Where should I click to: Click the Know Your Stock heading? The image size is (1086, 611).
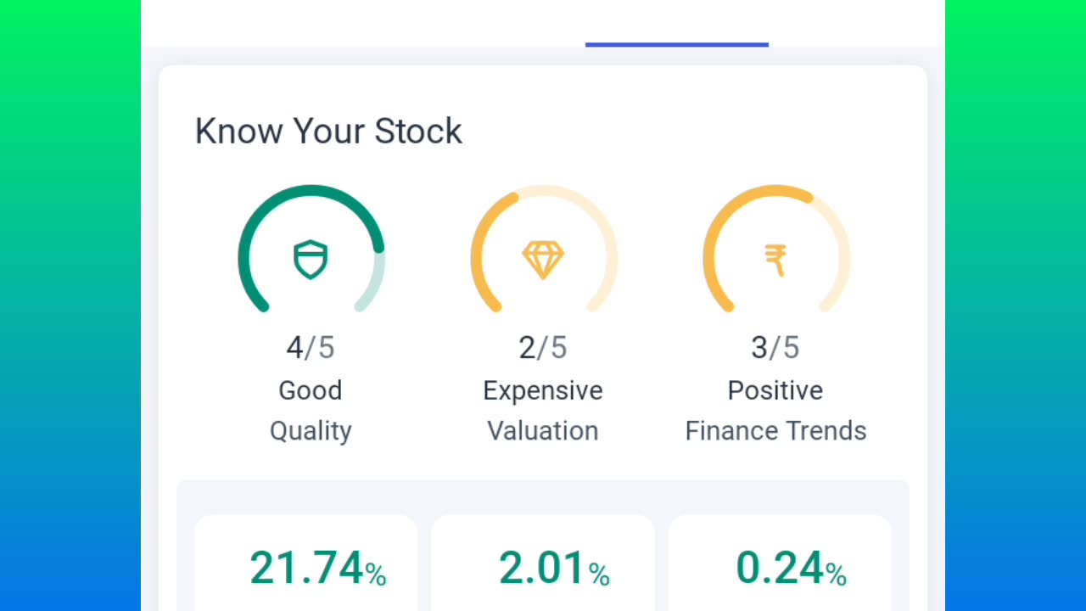(x=328, y=132)
